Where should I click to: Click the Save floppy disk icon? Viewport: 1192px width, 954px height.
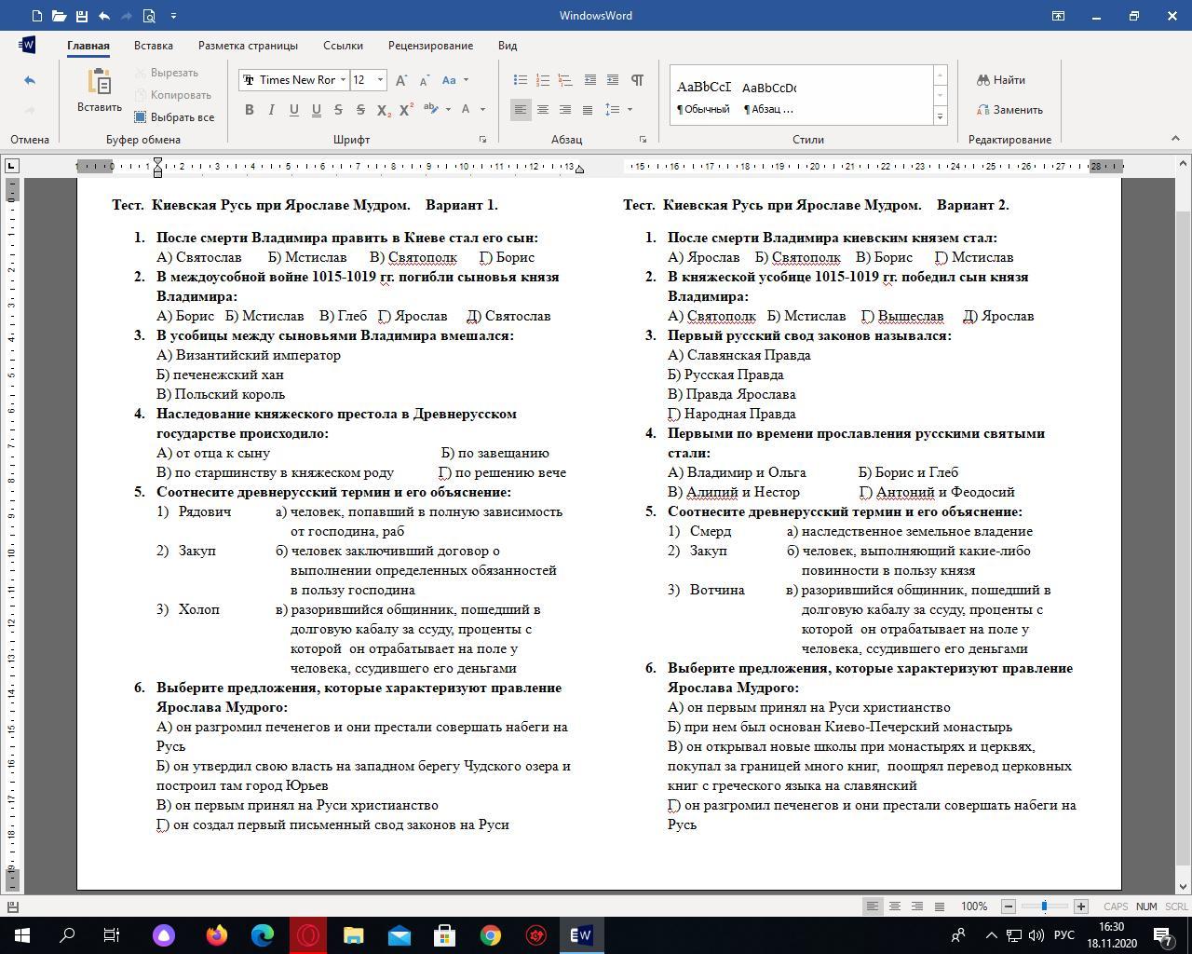pos(81,16)
